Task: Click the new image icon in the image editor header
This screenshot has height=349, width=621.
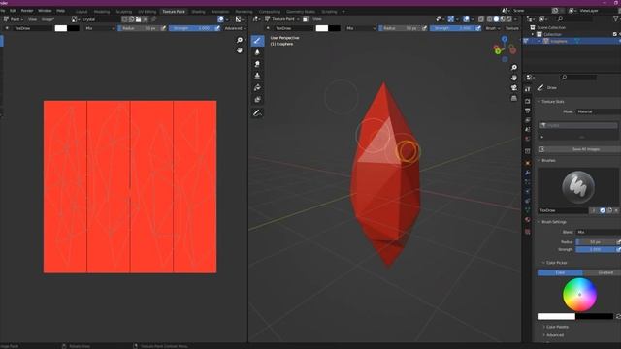Action: (x=132, y=19)
